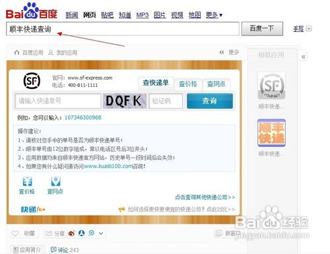
Task: Click the tracking number input field
Action: coord(58,101)
